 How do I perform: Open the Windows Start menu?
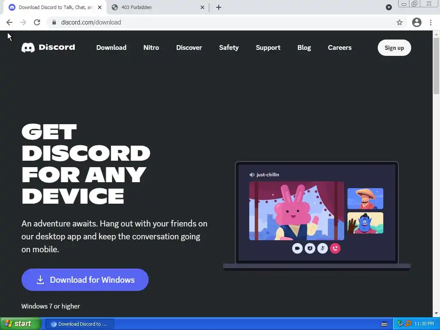click(21, 324)
